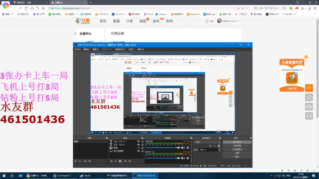This screenshot has height=179, width=319.
Task: Add a scene transition with the plus icon
Action: [x=210, y=146]
